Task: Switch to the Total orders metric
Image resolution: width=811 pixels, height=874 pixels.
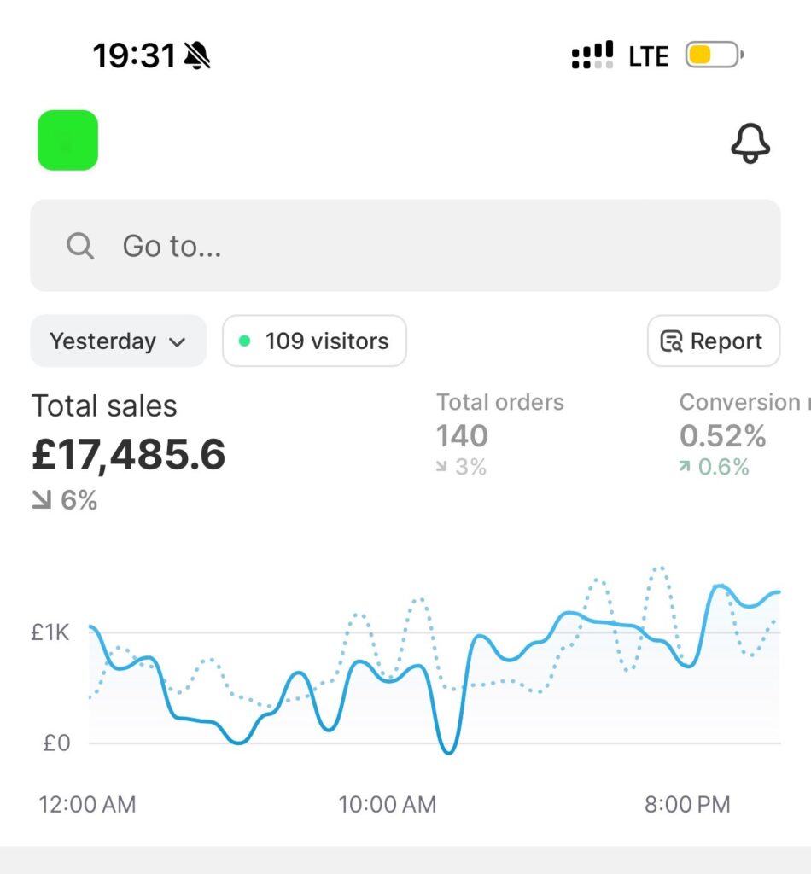Action: pos(500,433)
